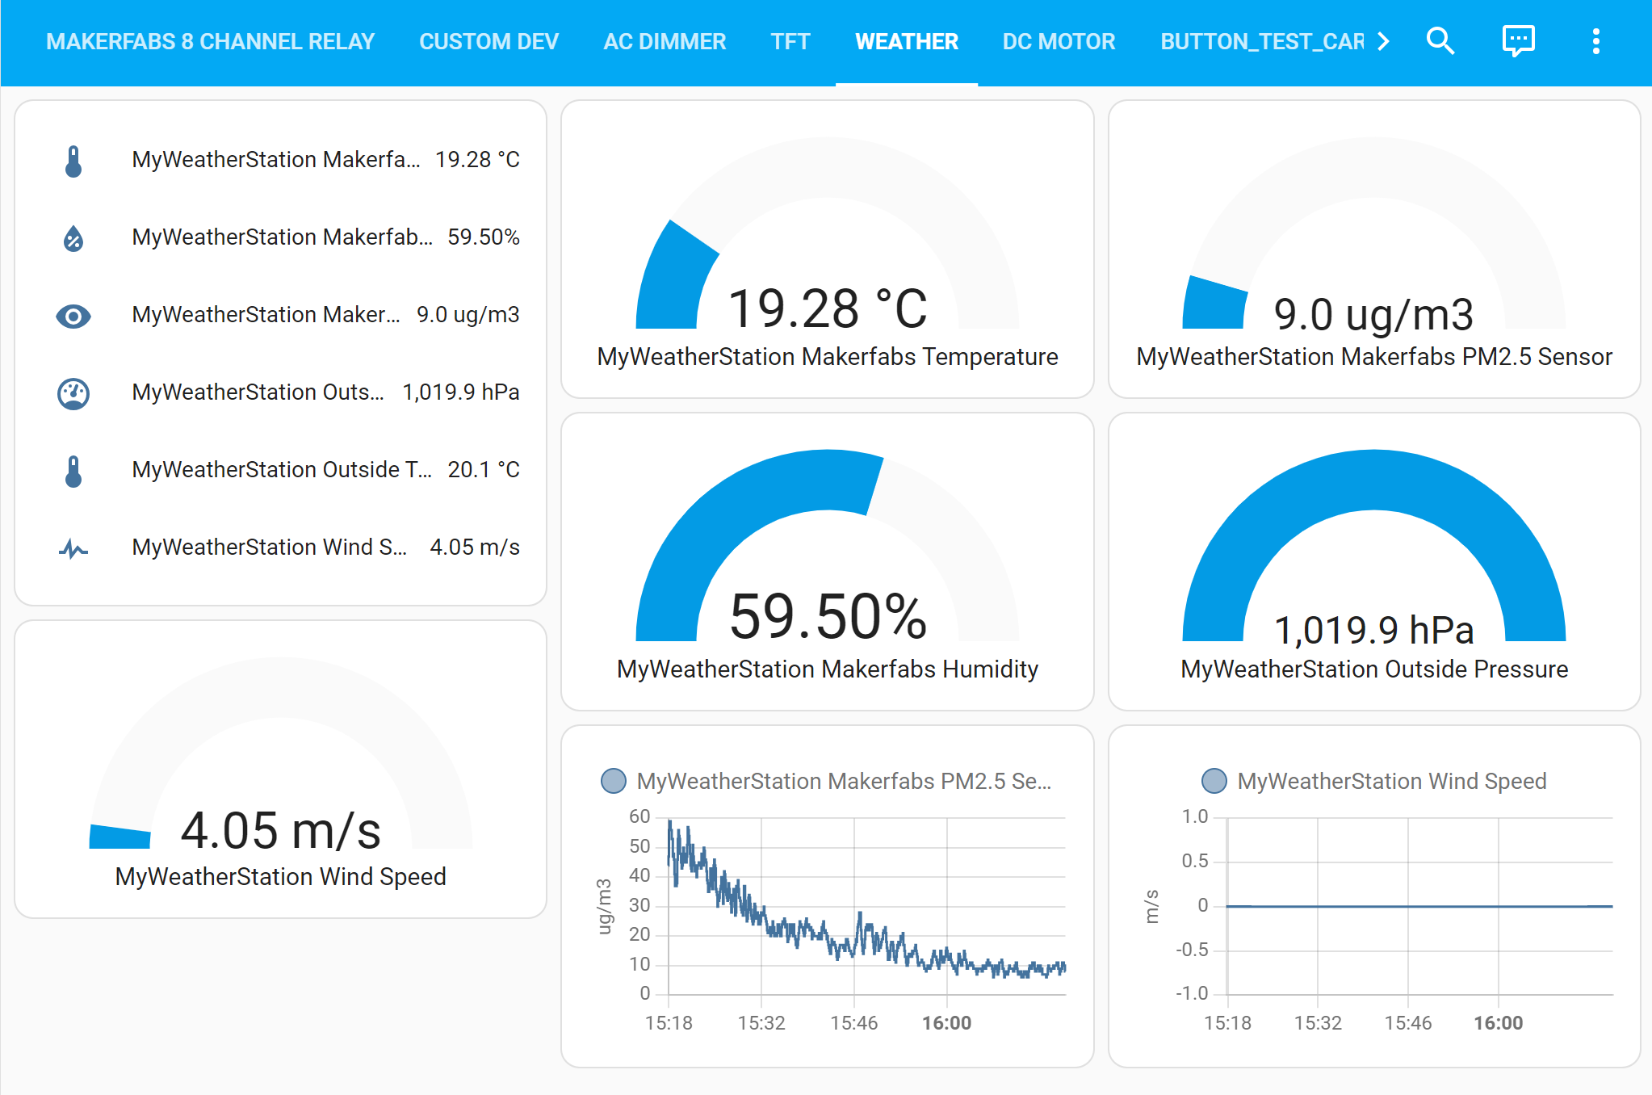
Task: Open MyWeatherStation Outside T... entity row
Action: [x=281, y=470]
